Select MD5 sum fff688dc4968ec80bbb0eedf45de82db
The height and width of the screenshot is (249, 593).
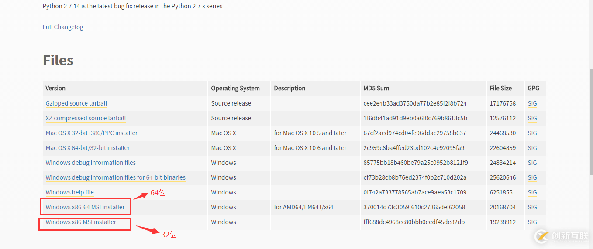tap(414, 222)
